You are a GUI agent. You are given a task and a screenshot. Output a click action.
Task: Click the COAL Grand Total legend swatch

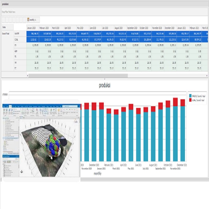pos(190,100)
